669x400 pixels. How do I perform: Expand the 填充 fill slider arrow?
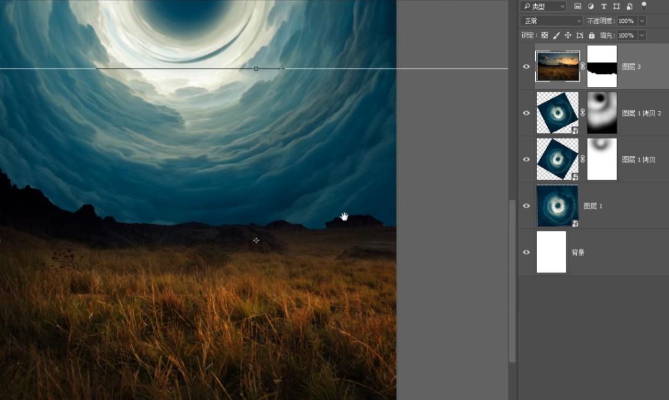point(642,35)
